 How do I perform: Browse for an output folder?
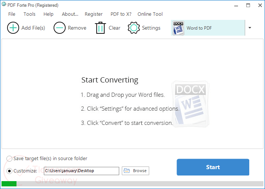(135, 171)
